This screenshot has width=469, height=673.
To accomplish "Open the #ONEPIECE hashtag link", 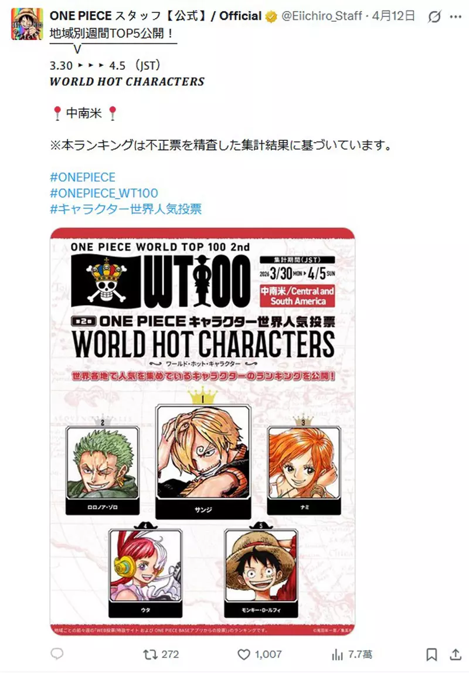I will click(83, 177).
